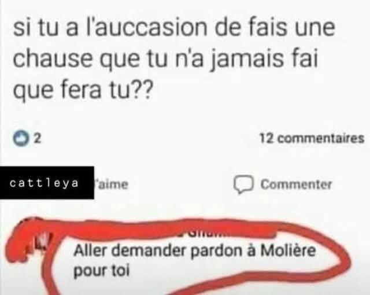Click the word 'Molière' in the comment

click(x=288, y=250)
